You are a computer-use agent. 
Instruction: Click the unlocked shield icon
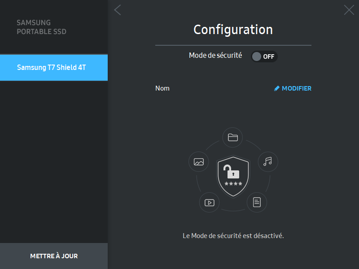point(233,177)
